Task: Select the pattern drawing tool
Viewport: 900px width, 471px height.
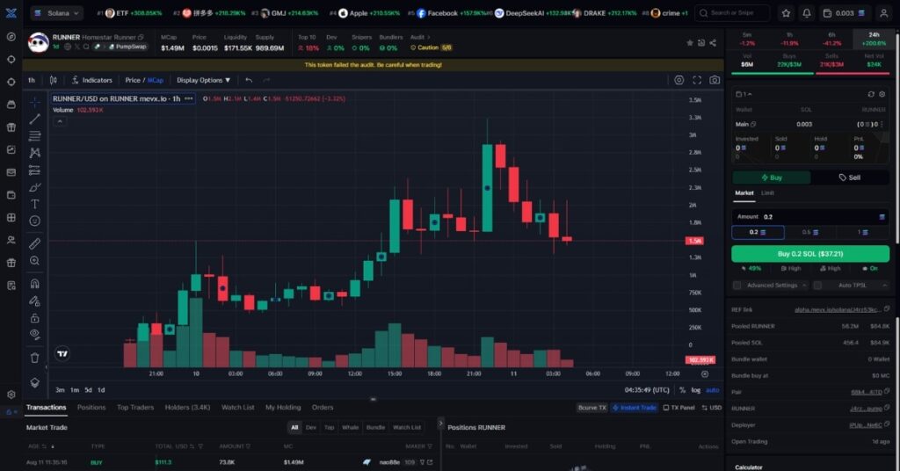Action: point(34,153)
